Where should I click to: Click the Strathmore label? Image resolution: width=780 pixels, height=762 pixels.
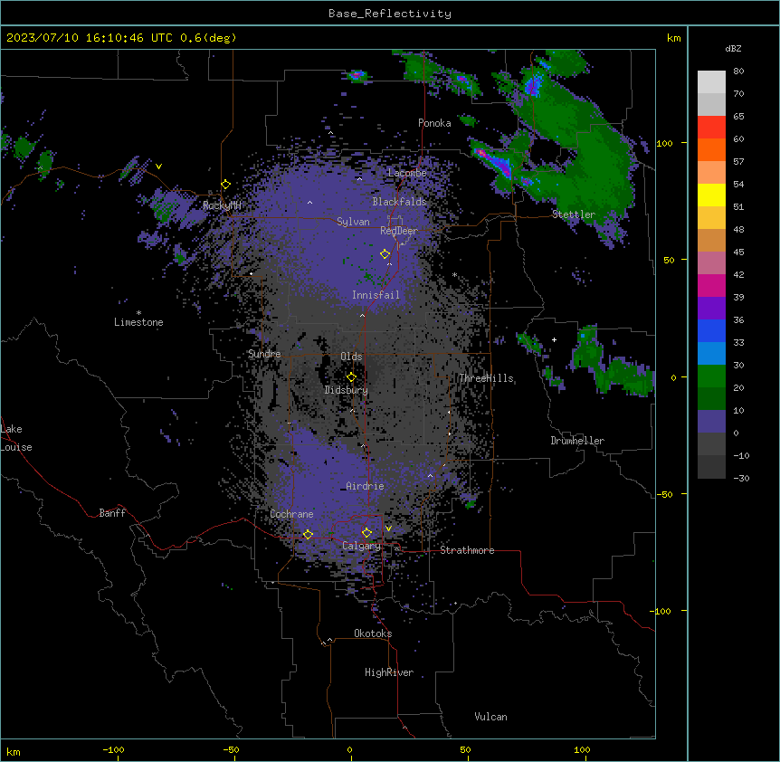coord(467,550)
